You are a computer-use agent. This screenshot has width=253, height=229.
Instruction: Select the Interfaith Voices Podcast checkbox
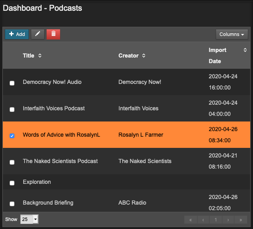(12, 109)
